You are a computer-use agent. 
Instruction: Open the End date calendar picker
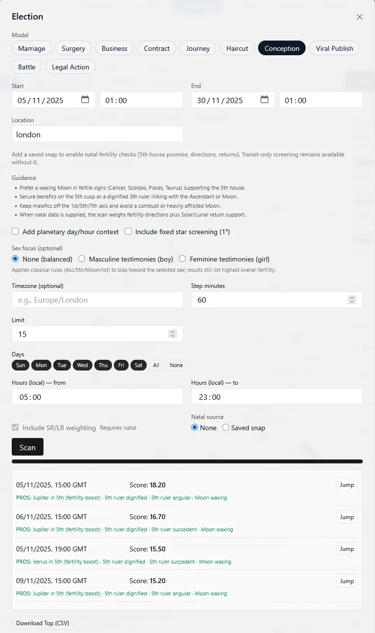(x=265, y=100)
